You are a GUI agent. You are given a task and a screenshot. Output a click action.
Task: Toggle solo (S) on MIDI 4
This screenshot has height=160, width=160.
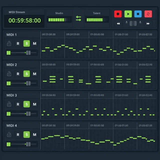click(26, 134)
